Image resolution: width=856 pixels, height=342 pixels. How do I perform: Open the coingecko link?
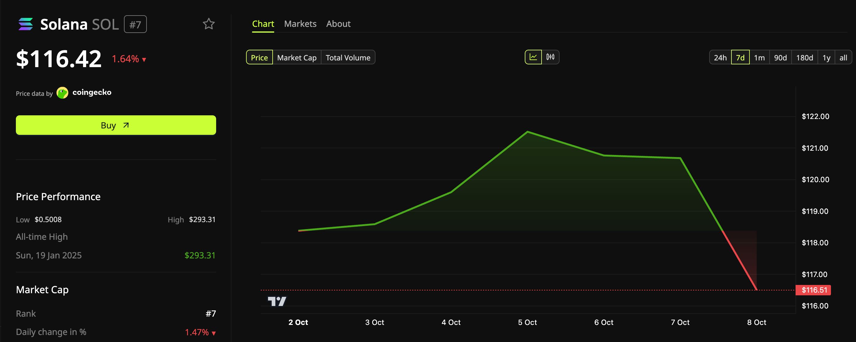92,92
